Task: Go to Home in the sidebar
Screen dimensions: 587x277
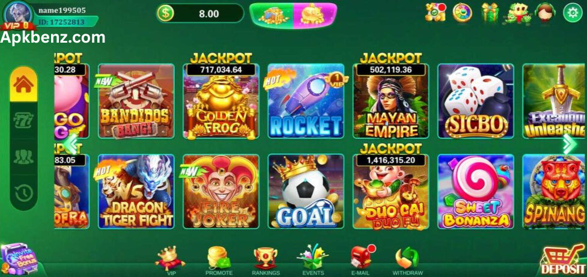Action: coord(23,85)
